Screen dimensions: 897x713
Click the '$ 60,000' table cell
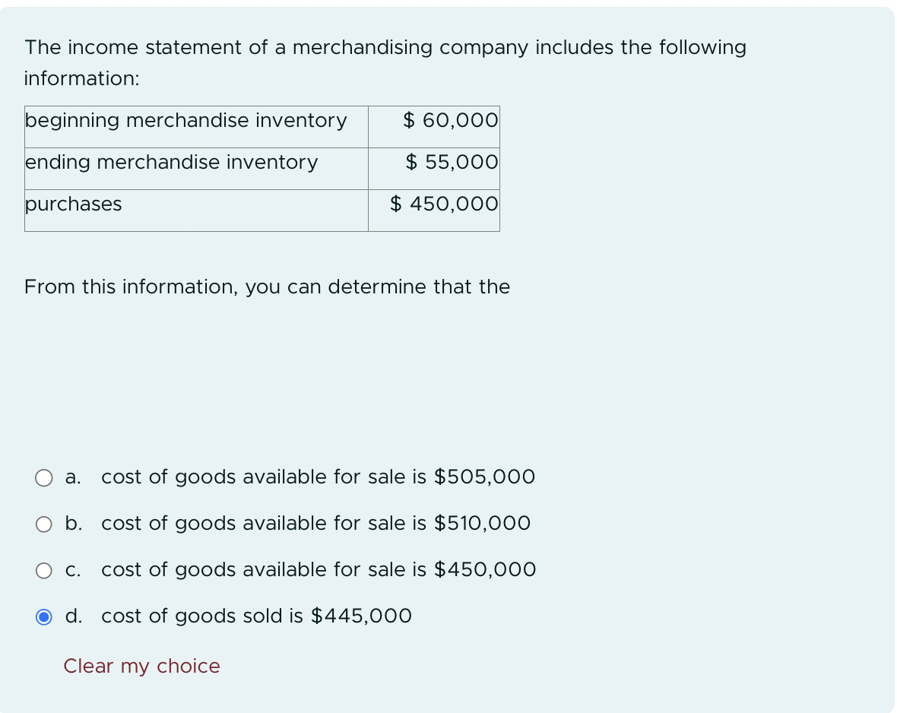[x=434, y=126]
